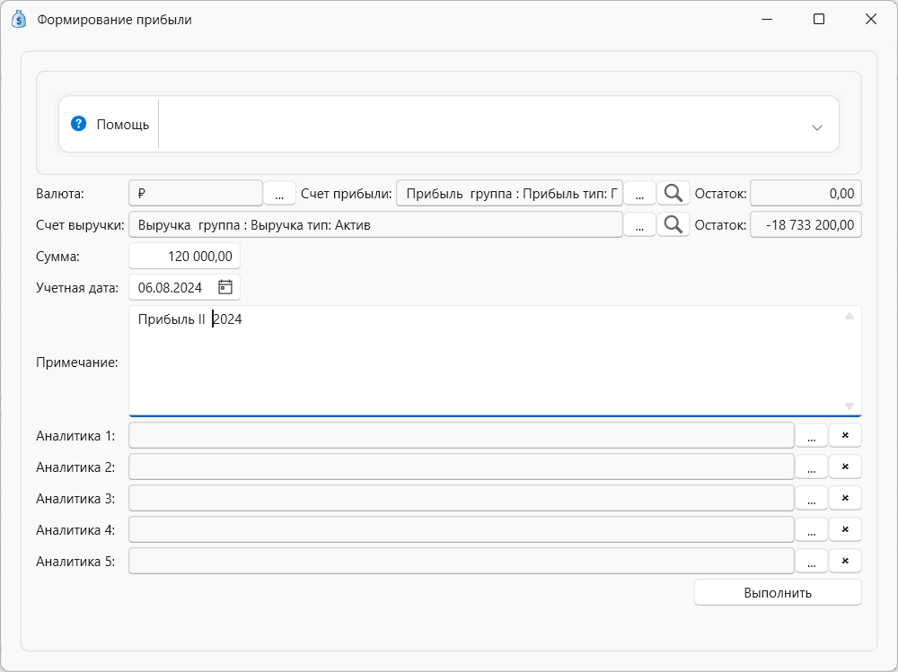Screen dimensions: 898x672
Task: Close the Формирование прибыли window
Action: click(x=871, y=19)
